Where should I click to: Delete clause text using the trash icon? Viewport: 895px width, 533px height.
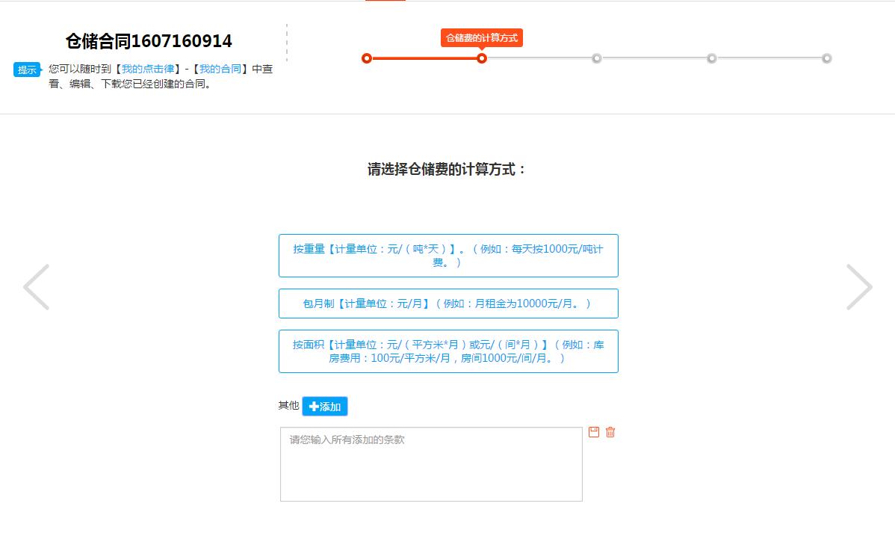pos(610,432)
